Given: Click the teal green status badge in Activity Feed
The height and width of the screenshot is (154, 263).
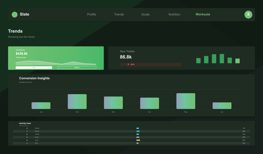Looking at the screenshot, I should tap(138, 131).
